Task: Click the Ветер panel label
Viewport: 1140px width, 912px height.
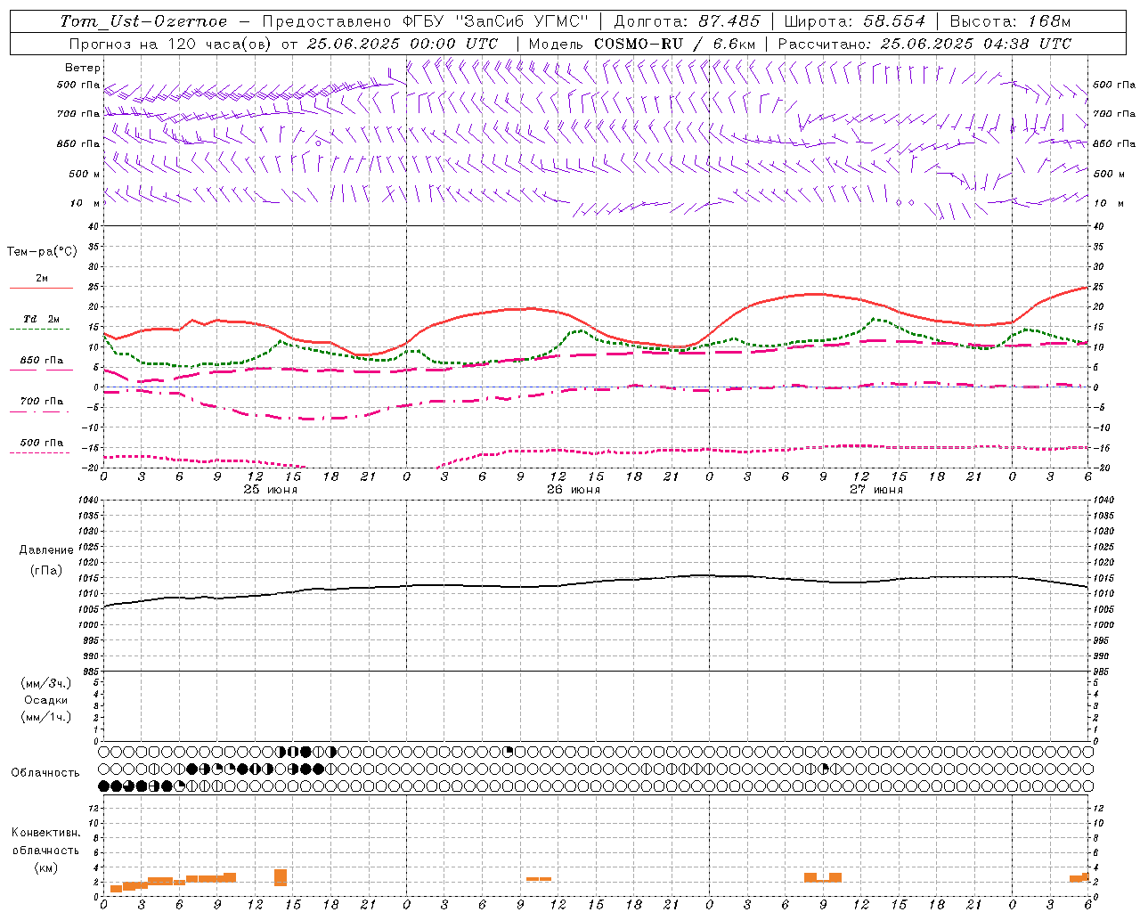Action: (83, 68)
